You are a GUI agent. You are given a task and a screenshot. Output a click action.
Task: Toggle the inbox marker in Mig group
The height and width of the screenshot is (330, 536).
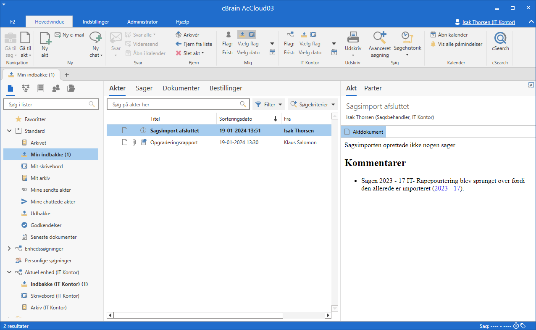[242, 34]
